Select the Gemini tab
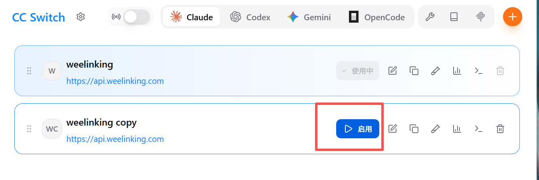The image size is (539, 180). 309,17
